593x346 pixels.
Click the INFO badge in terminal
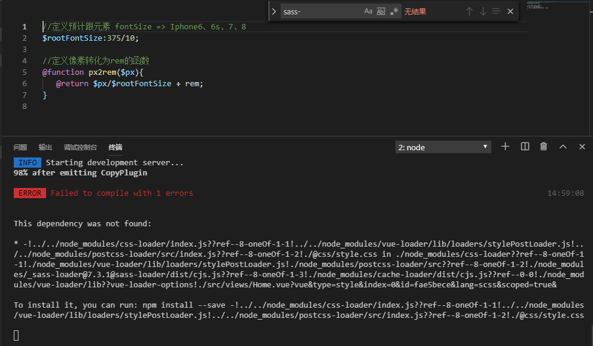point(28,163)
